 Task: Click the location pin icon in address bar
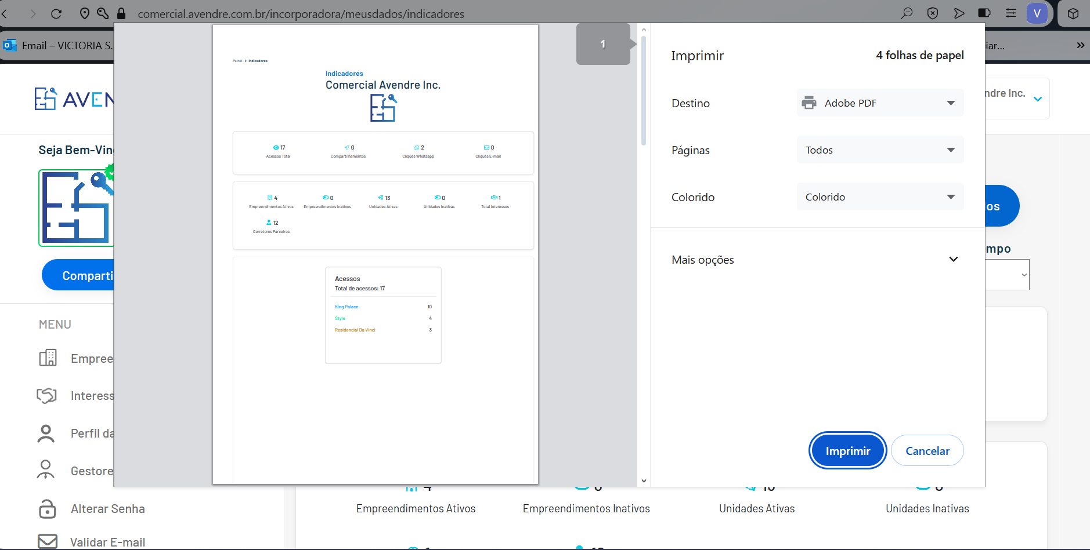pos(85,13)
